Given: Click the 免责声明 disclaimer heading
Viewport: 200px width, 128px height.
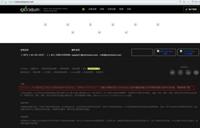Looking at the screenshot, I should (x=24, y=103).
